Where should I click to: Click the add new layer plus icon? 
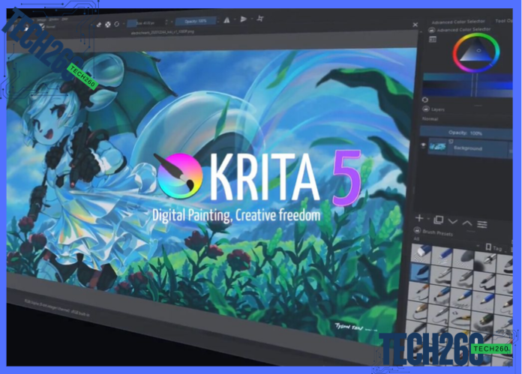420,219
